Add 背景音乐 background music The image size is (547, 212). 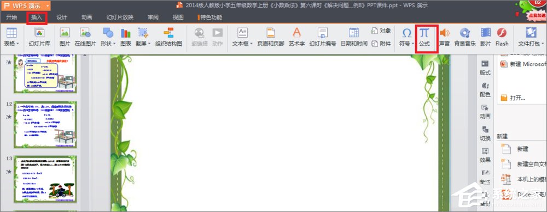pos(464,37)
